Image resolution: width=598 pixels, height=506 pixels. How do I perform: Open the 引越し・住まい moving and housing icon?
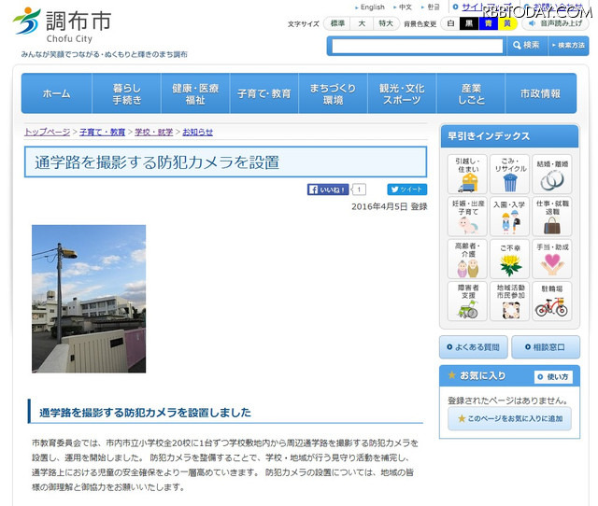pyautogui.click(x=466, y=175)
